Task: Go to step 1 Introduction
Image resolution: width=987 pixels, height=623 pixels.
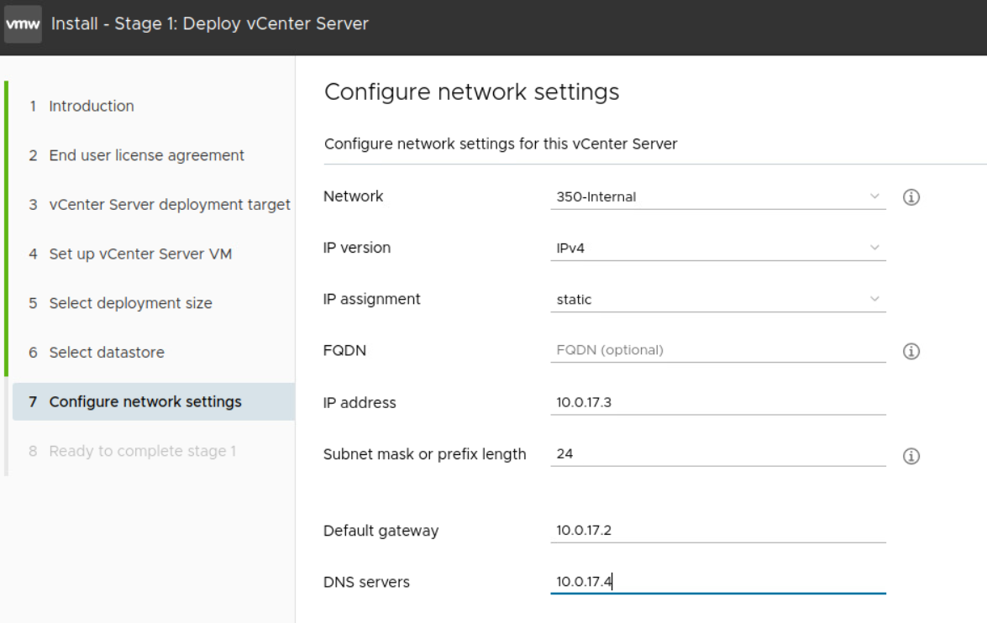Action: pyautogui.click(x=91, y=106)
